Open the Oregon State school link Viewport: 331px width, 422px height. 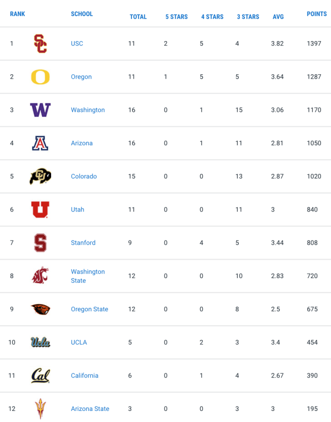(89, 309)
